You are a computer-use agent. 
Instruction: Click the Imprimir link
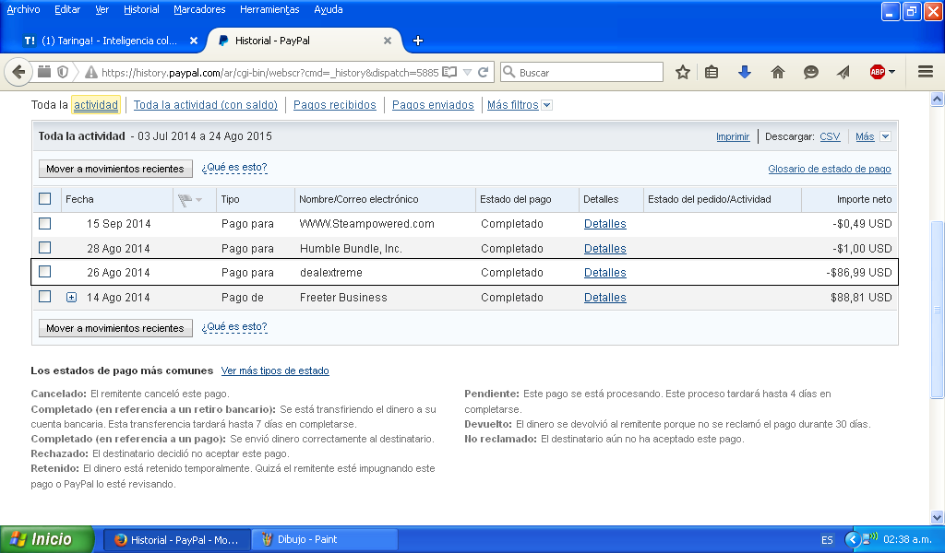click(733, 136)
